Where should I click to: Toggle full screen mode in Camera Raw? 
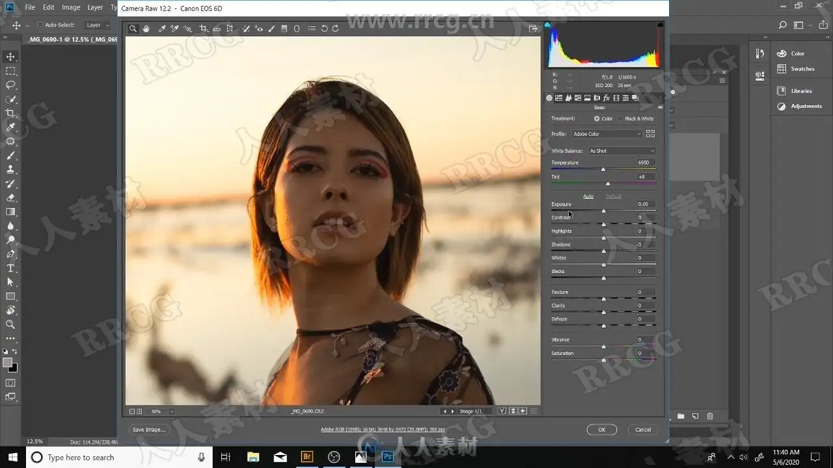[x=533, y=29]
